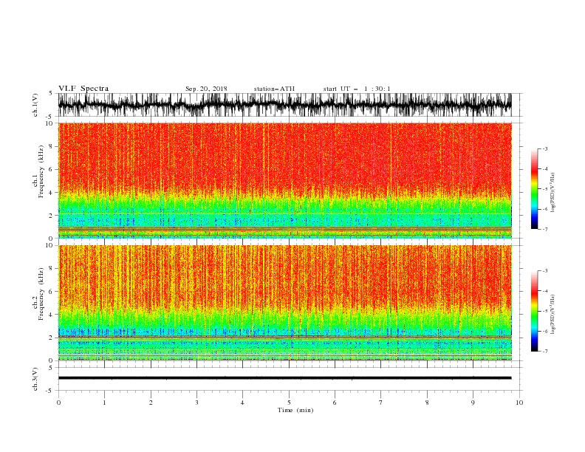Click the ch.2 PSD color bar
585x452 pixels.
click(534, 311)
